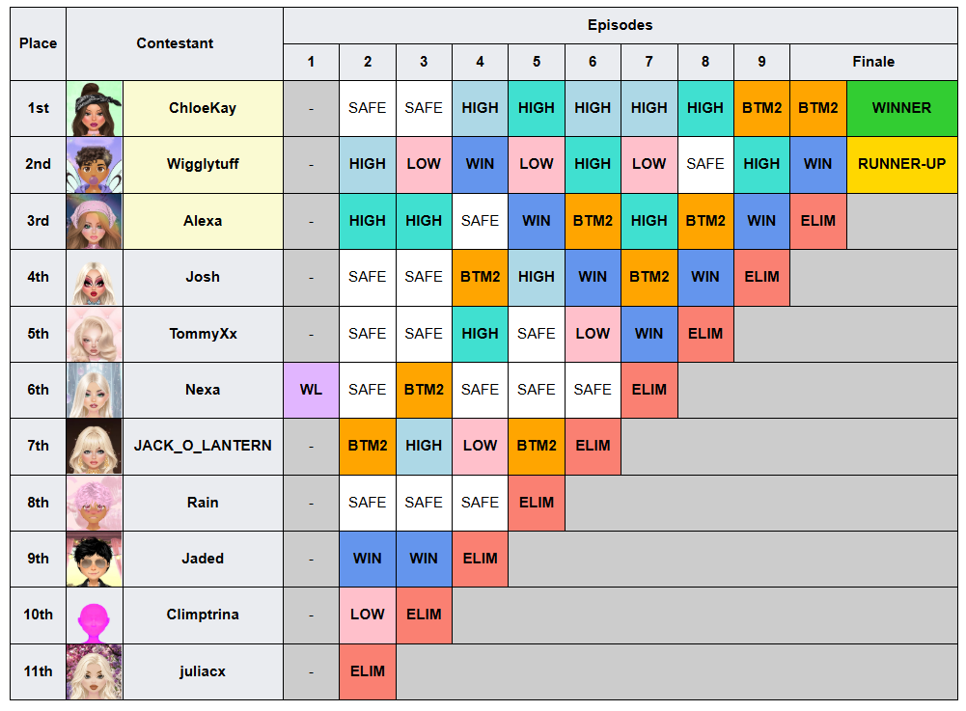This screenshot has width=966, height=711.
Task: Click ChloeKay's avatar thumbnail
Action: (x=95, y=108)
